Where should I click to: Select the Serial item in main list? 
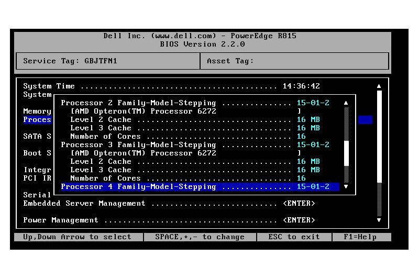(x=37, y=195)
